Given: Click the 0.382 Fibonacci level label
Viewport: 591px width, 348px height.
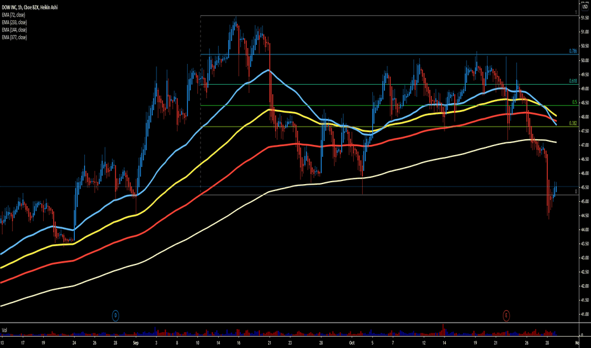Looking at the screenshot, I should 573,123.
